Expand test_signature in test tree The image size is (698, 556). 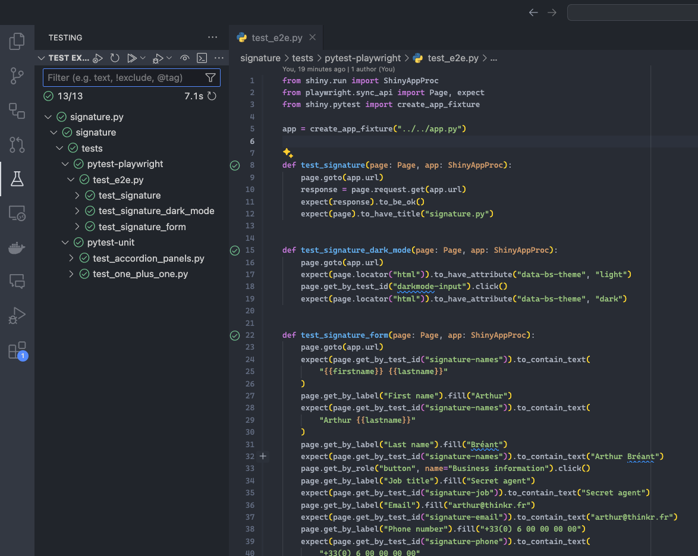coord(77,196)
